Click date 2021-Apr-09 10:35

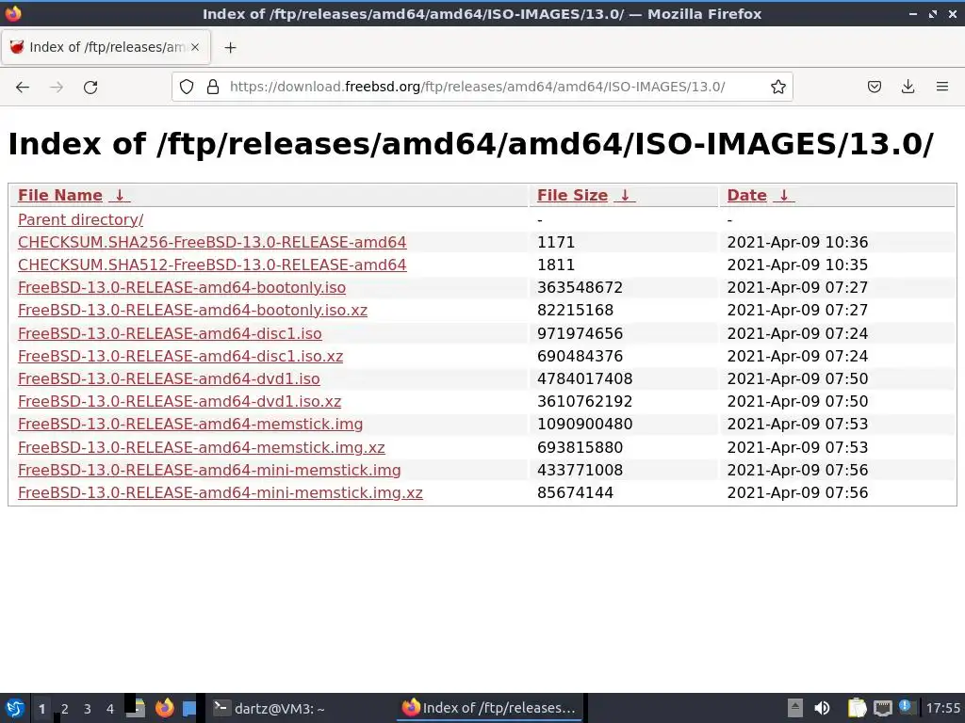(x=797, y=265)
